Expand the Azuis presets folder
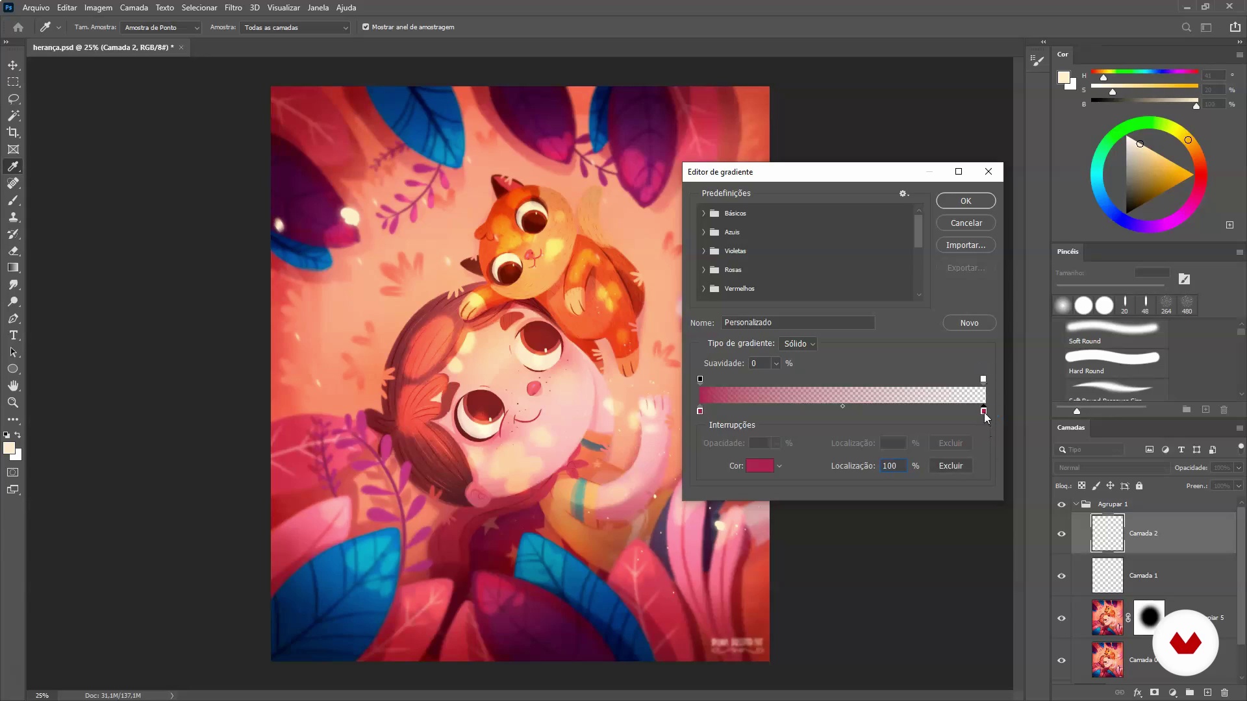This screenshot has height=701, width=1247. click(703, 232)
